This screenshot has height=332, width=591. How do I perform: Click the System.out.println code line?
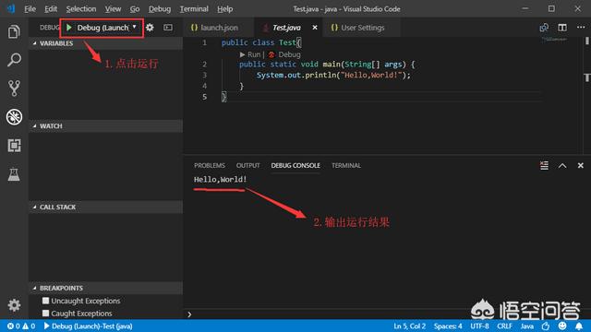333,75
